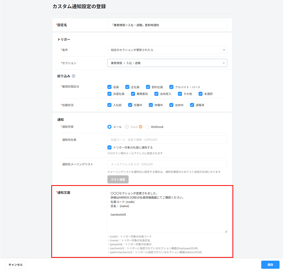Toggle the 業務委託 checkbox
Image resolution: width=283 pixels, height=272 pixels.
(133, 94)
